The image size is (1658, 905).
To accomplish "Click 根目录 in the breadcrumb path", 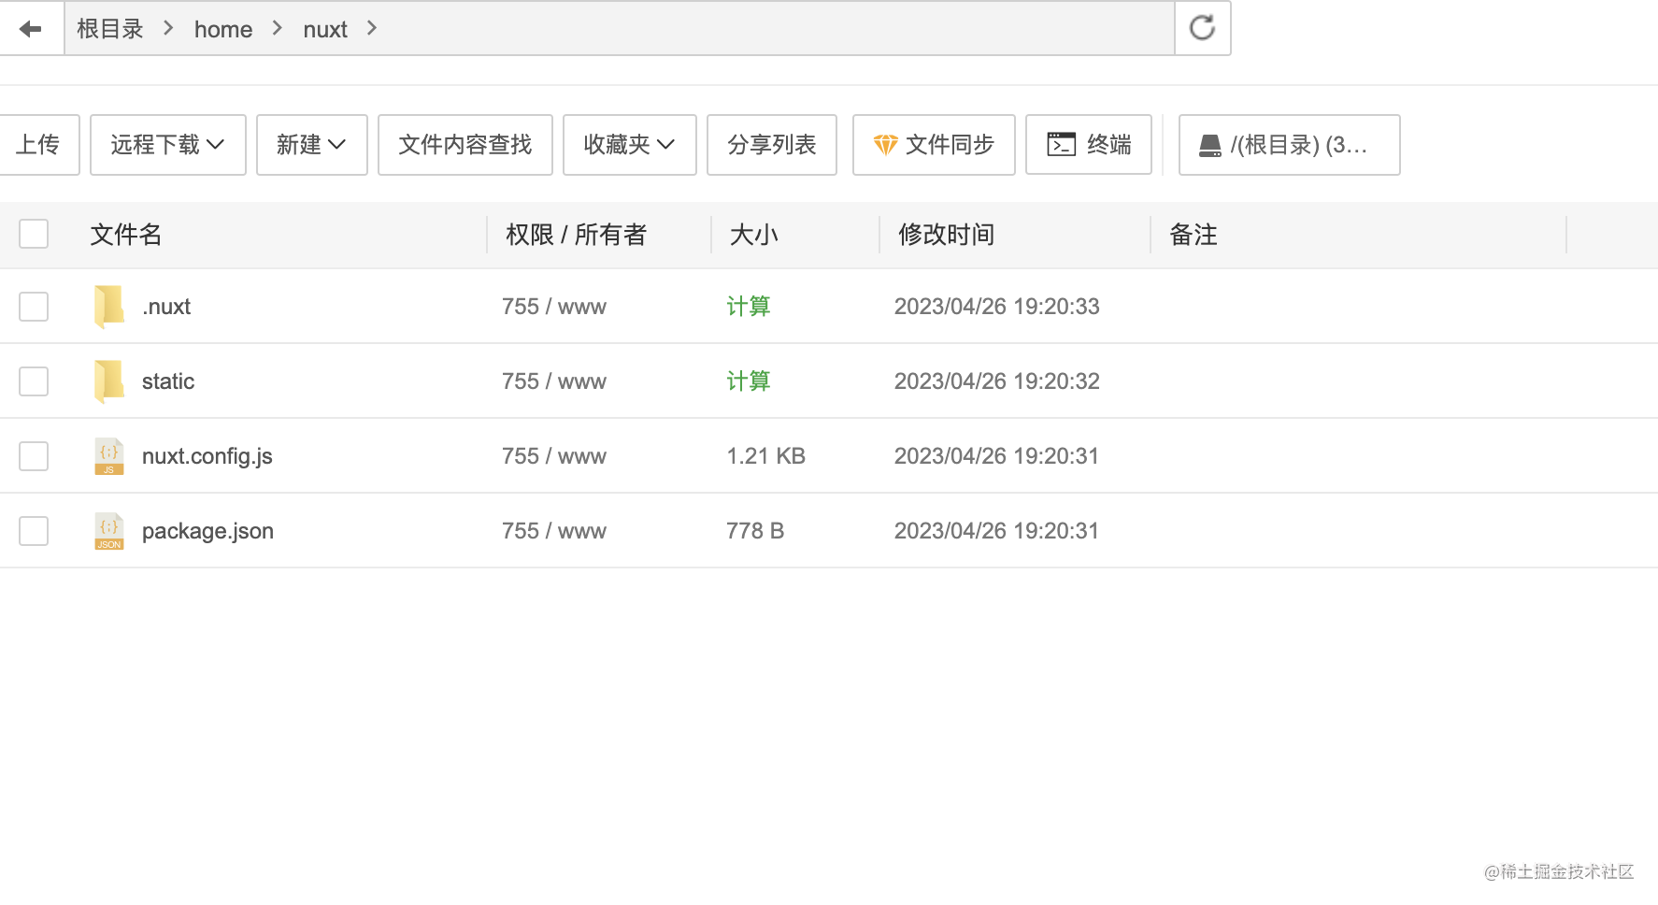I will pos(109,29).
